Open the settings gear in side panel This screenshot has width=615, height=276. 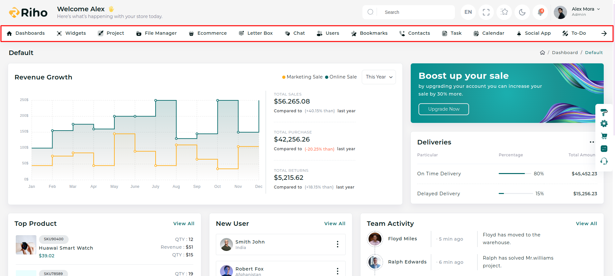coord(604,124)
